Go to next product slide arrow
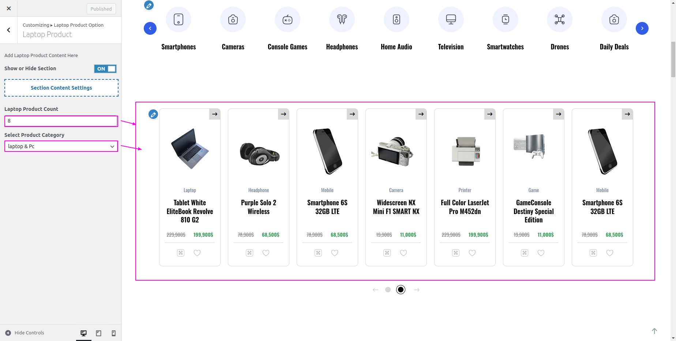The width and height of the screenshot is (676, 341). pyautogui.click(x=417, y=290)
